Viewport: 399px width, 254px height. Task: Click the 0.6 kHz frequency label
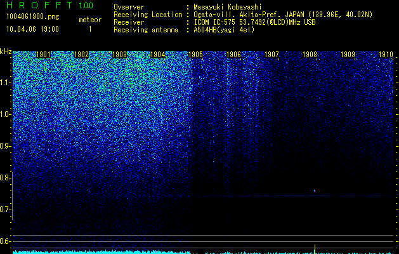(4, 241)
